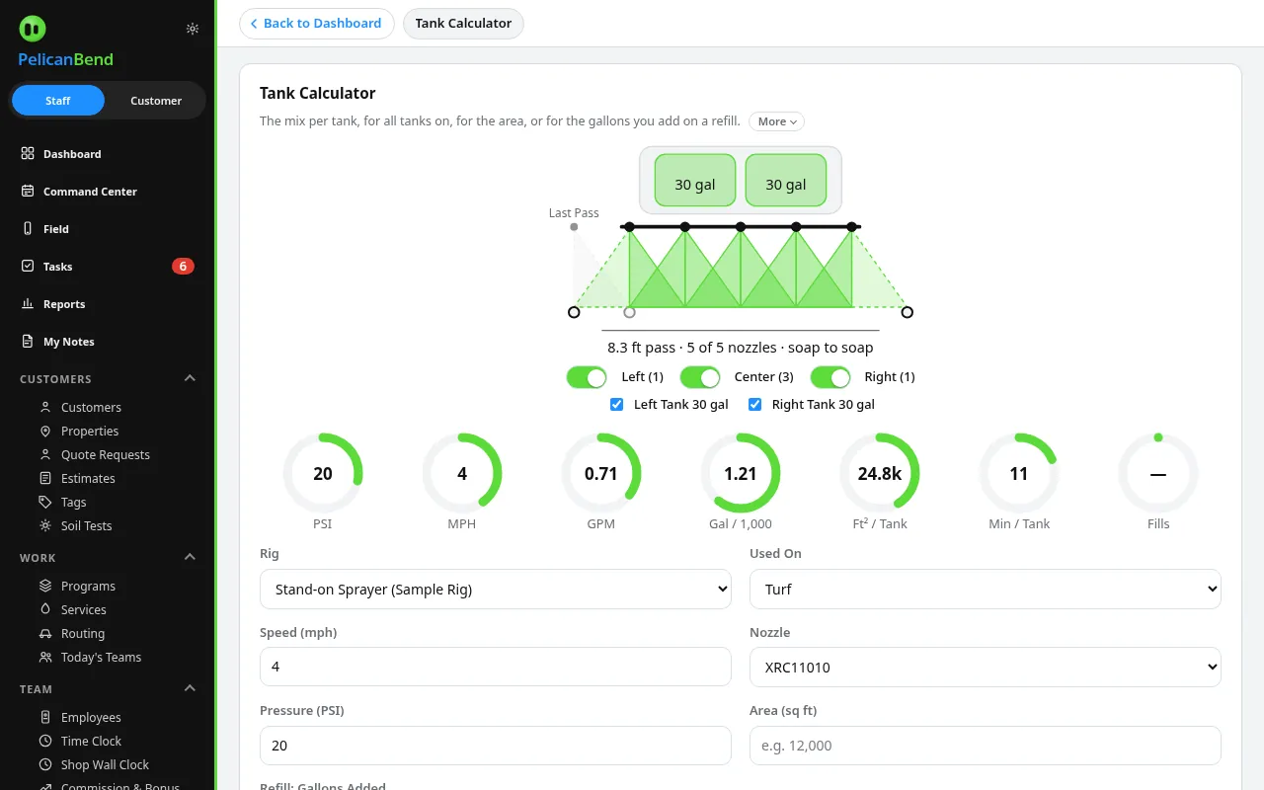Click the Programs layers icon

pos(45,587)
